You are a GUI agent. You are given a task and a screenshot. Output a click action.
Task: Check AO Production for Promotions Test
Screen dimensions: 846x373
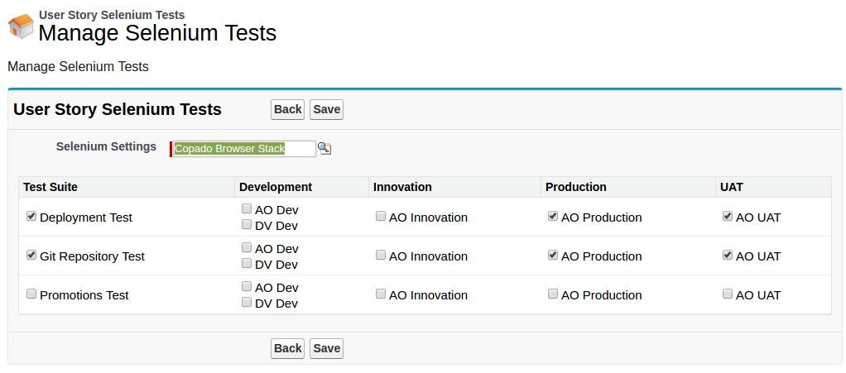pyautogui.click(x=553, y=294)
